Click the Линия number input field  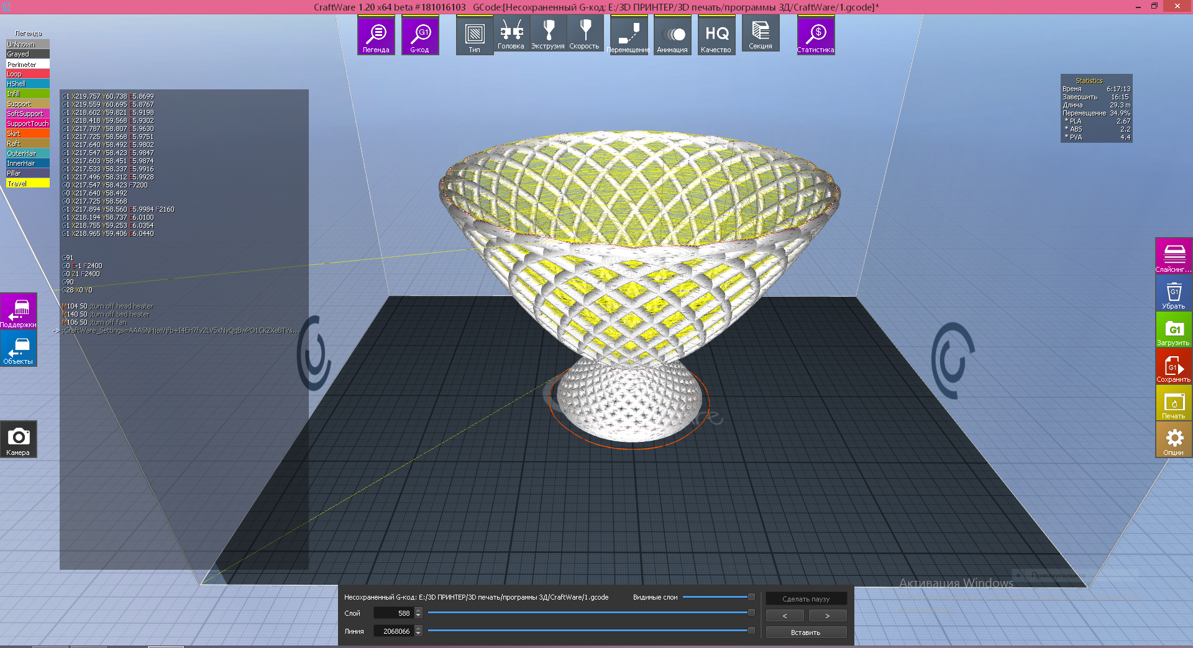point(393,631)
